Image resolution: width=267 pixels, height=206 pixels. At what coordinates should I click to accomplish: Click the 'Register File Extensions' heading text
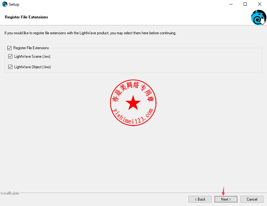26,17
